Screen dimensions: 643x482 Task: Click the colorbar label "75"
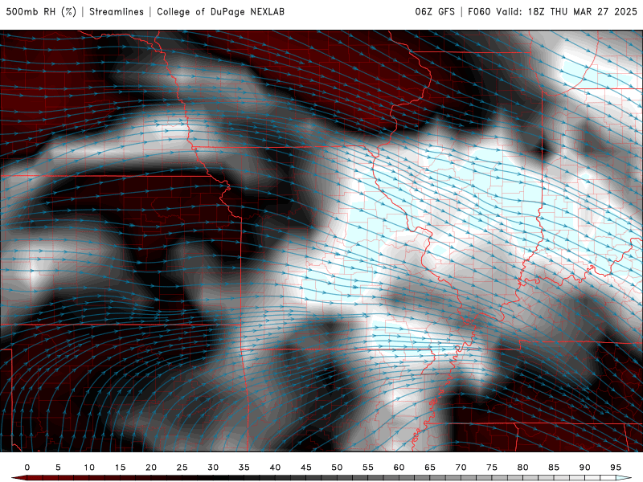(x=492, y=468)
